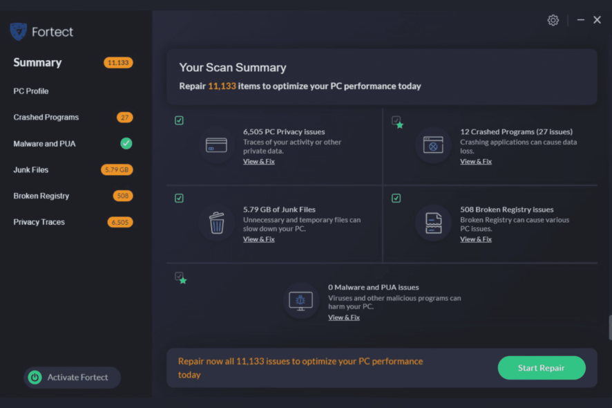Open View & Fix under Crashed Programs
This screenshot has height=408, width=612.
pyautogui.click(x=476, y=161)
